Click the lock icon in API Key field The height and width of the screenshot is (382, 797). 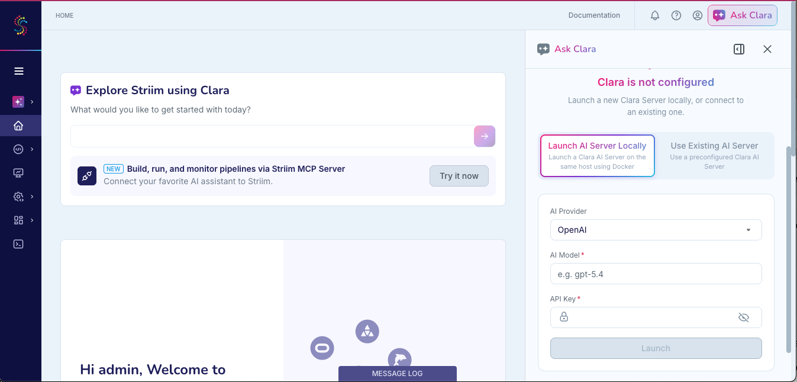[564, 317]
